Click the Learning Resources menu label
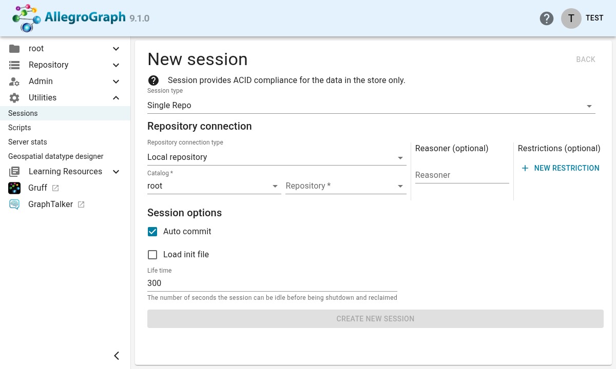This screenshot has width=616, height=369. point(65,172)
